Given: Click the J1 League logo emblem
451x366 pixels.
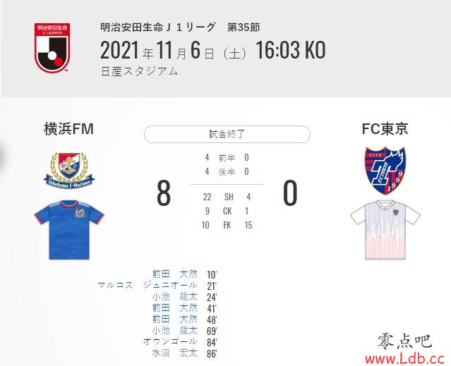Looking at the screenshot, I should point(52,48).
